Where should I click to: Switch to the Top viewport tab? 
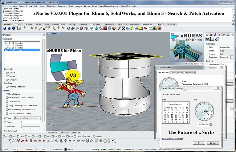click(61, 132)
